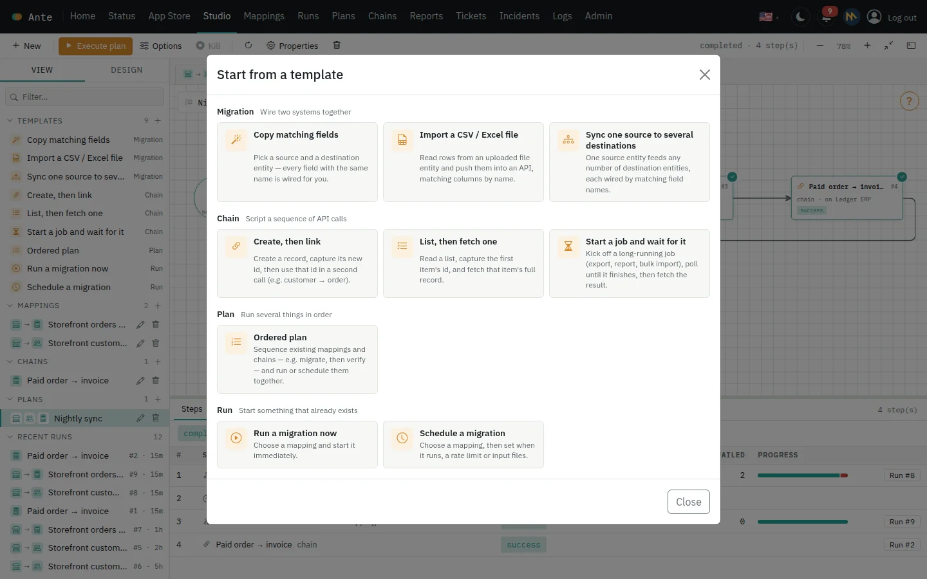927x579 pixels.
Task: Open the Run #8 link
Action: (902, 475)
